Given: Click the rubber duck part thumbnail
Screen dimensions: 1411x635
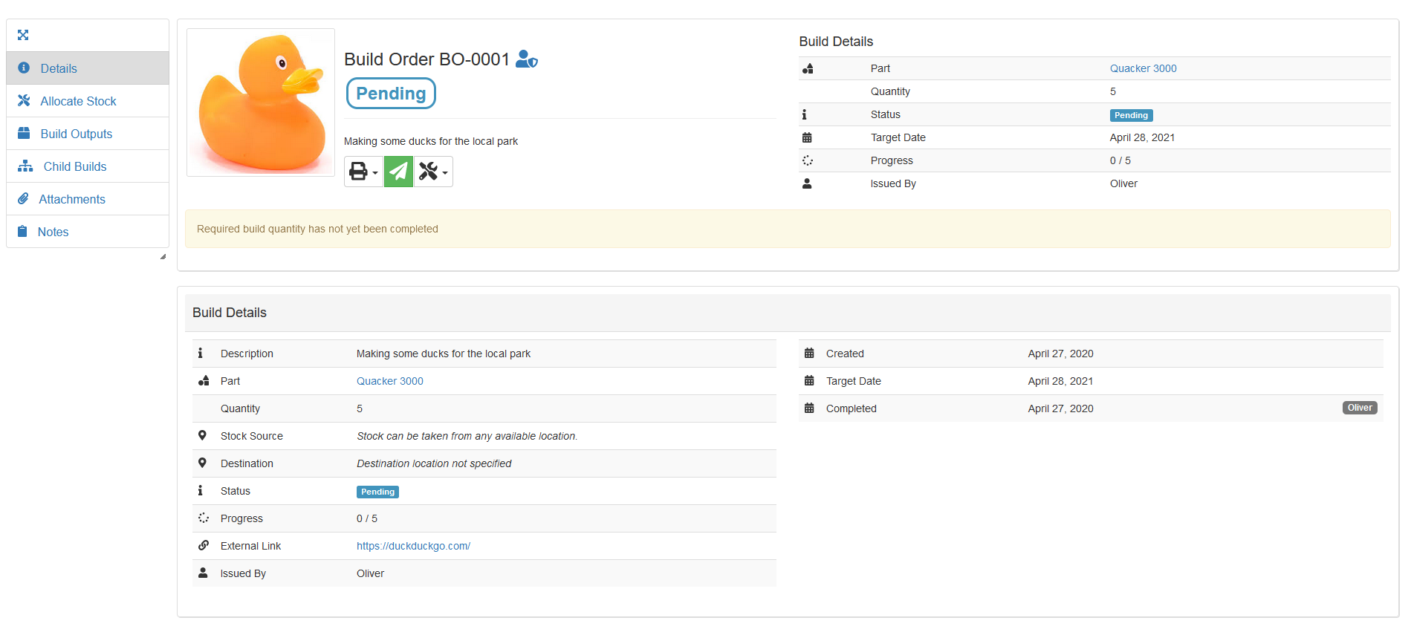Looking at the screenshot, I should tap(261, 102).
